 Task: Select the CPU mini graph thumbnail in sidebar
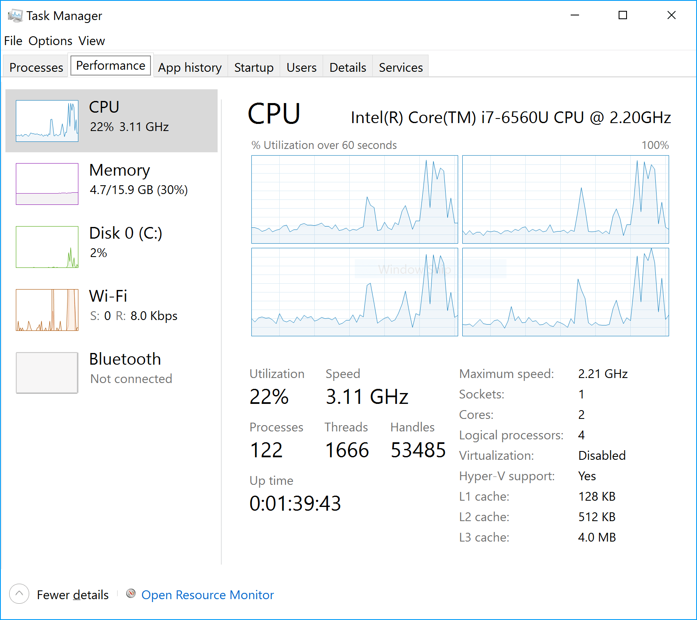[x=47, y=121]
